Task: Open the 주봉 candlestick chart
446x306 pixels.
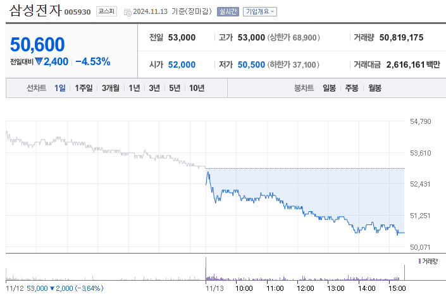Action: 352,88
